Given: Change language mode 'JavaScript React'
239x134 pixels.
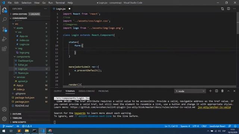Looking at the screenshot, I should 217,126.
